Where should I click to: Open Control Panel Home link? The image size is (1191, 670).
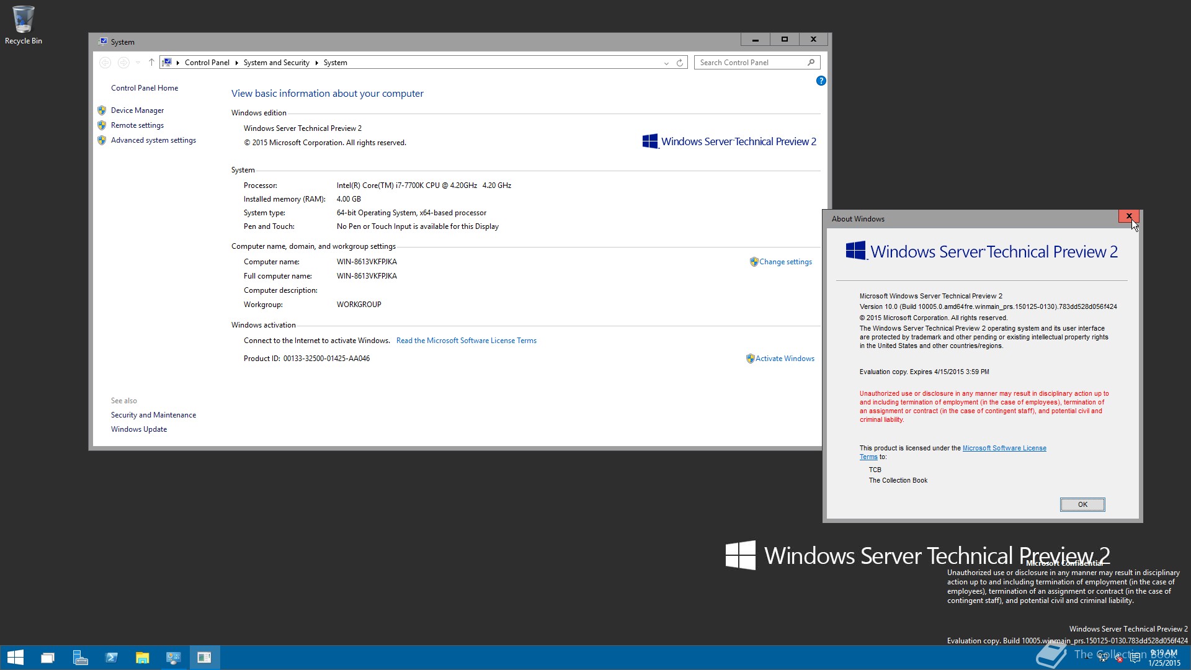[x=145, y=88]
